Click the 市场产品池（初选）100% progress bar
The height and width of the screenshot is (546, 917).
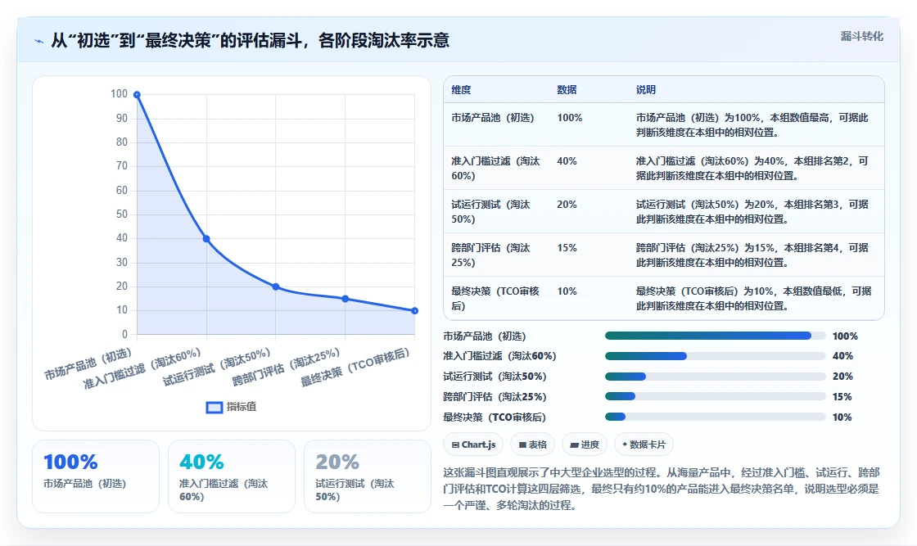coord(716,336)
